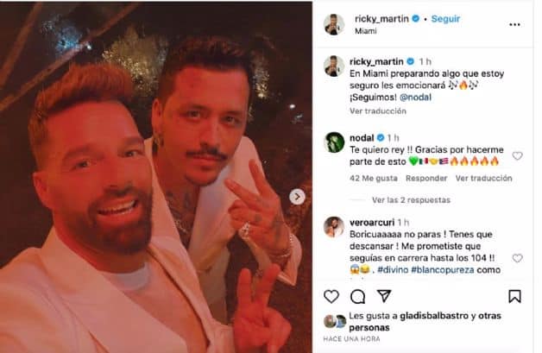This screenshot has height=353, width=542.
Task: Show the caption's "Ver traducción" translation
Action: pyautogui.click(x=378, y=111)
